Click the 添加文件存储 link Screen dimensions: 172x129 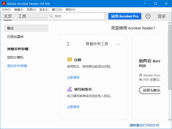click(17, 66)
